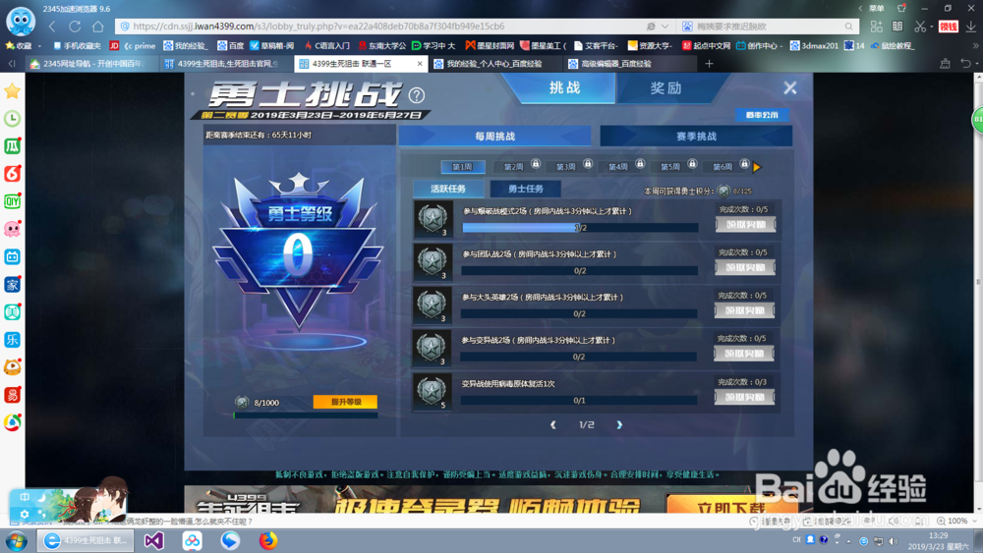Screen dimensions: 983x553
Task: Select the 赛季挑战 tab
Action: (x=696, y=136)
